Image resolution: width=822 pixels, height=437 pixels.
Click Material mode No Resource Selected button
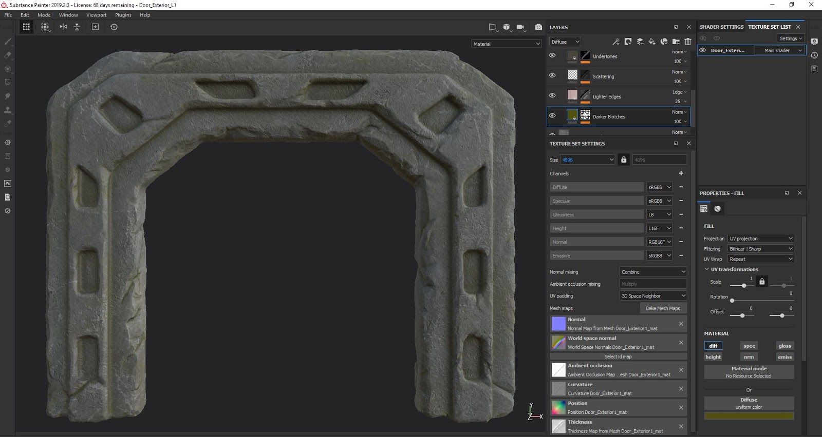point(749,372)
